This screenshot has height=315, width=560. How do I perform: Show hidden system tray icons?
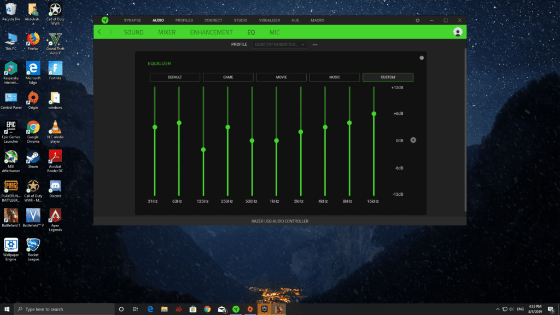(x=498, y=310)
